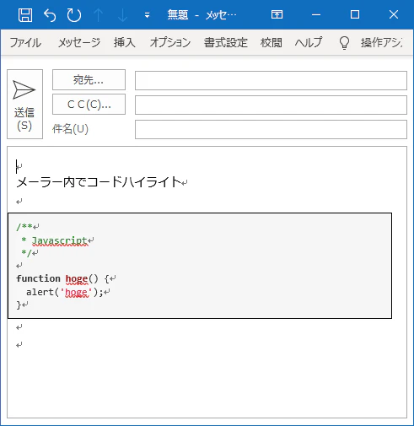
Task: Toggle ribbon display options icon
Action: pyautogui.click(x=277, y=14)
